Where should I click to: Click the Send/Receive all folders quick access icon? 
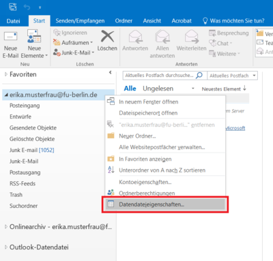point(13,7)
